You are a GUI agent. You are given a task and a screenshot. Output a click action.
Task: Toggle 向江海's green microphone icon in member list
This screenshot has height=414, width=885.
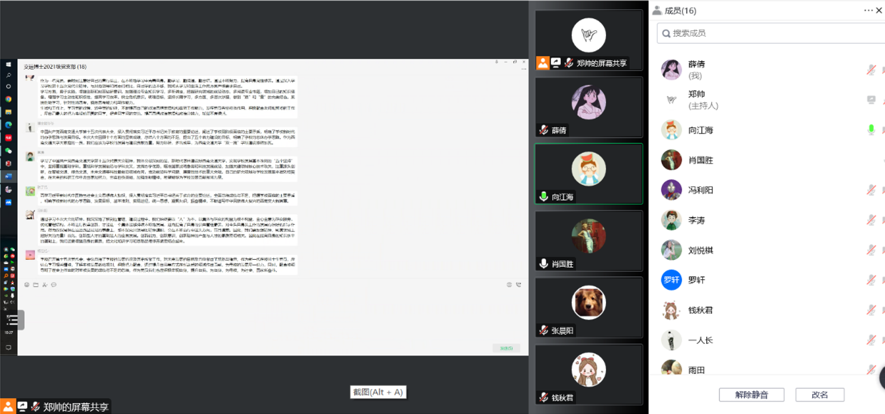(871, 129)
